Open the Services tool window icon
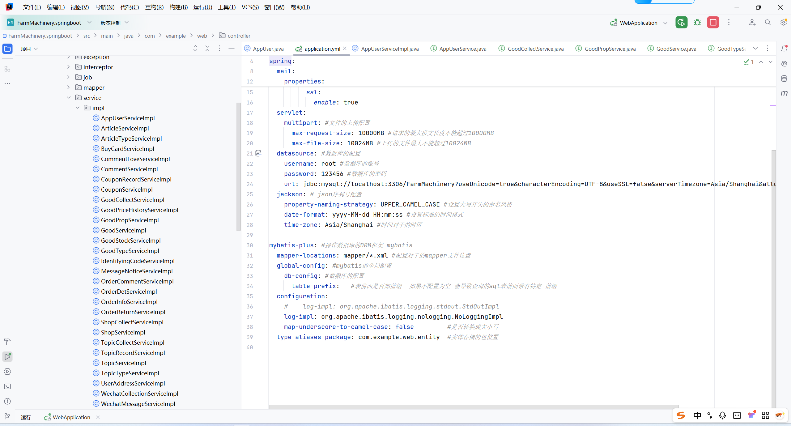Screen dimensions: 791x426 [x=7, y=372]
